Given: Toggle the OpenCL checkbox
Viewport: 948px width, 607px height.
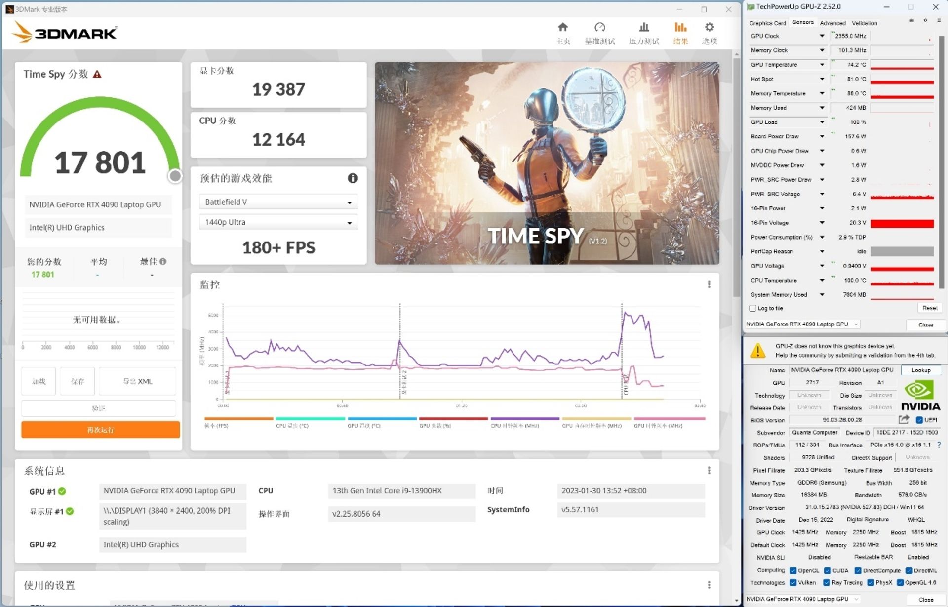Looking at the screenshot, I should coord(793,570).
